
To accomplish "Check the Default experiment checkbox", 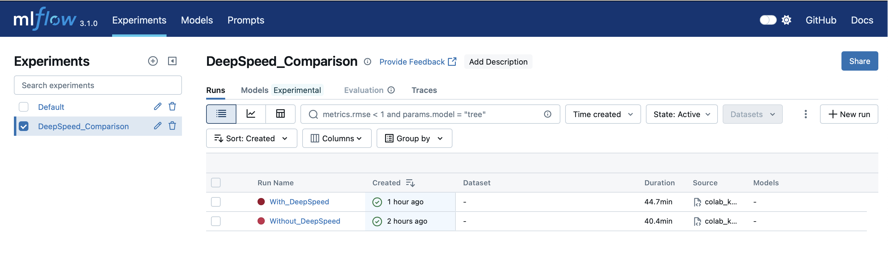I will click(24, 107).
